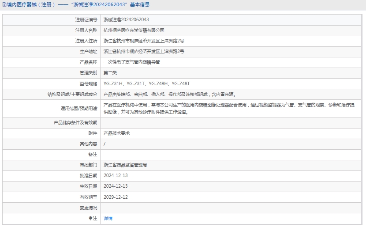Click the 产品储存条件及有效期 row label
366x227 pixels.
[x=75, y=122]
